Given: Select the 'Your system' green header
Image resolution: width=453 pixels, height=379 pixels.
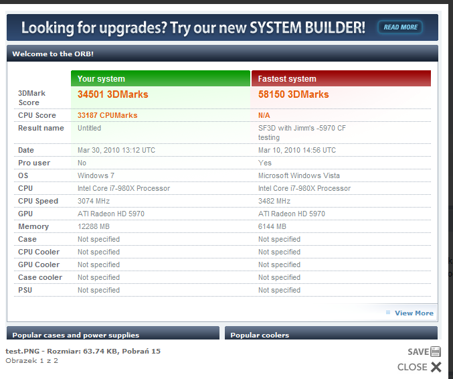Looking at the screenshot, I should (161, 78).
